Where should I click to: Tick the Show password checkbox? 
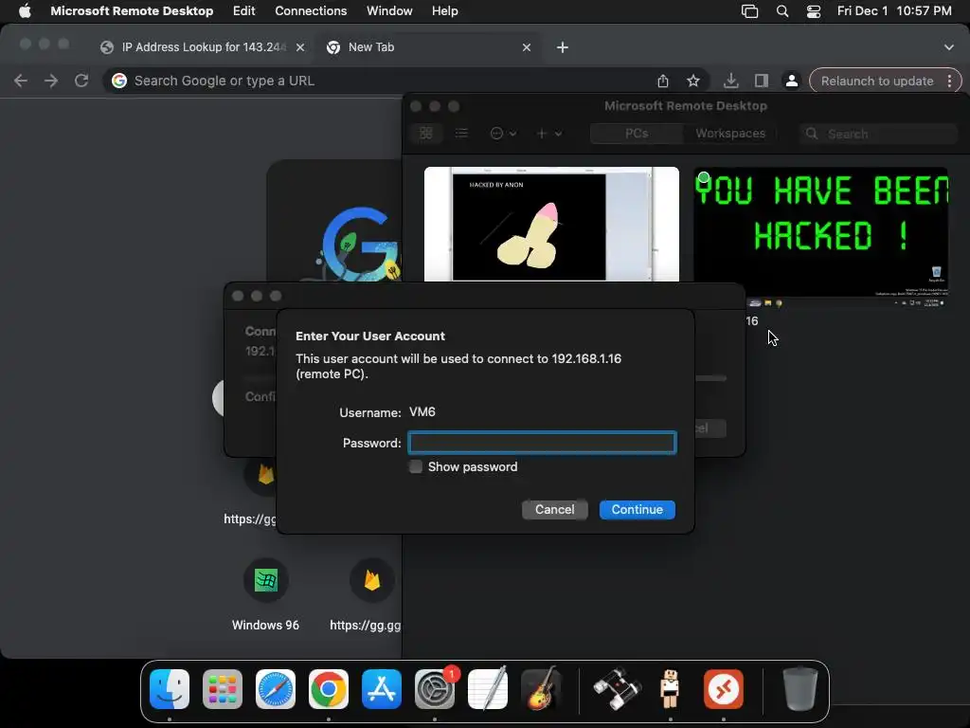416,466
